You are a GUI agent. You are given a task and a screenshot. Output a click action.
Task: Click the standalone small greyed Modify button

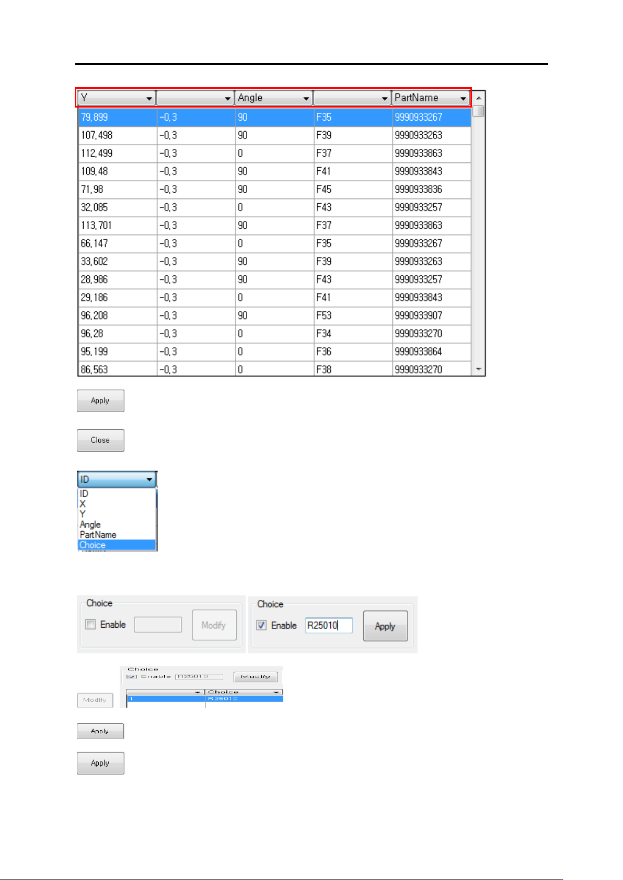point(95,700)
